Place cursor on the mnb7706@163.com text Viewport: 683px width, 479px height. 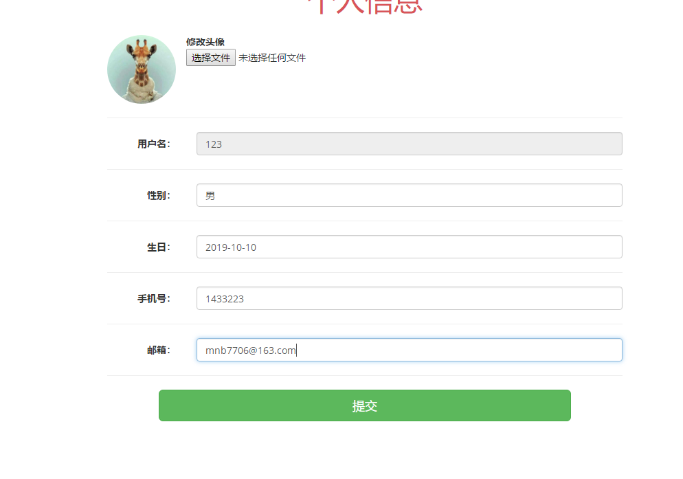pos(251,350)
